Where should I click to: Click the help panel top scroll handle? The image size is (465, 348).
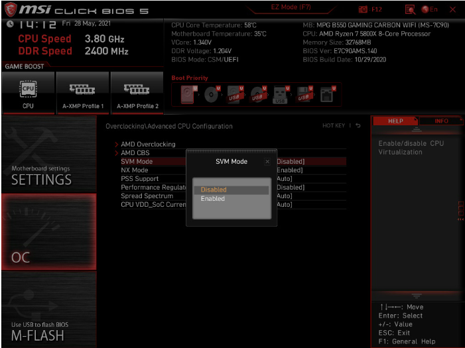[417, 129]
